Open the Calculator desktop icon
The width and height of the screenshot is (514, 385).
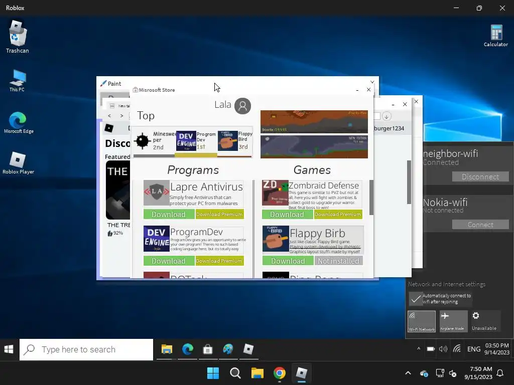(496, 36)
